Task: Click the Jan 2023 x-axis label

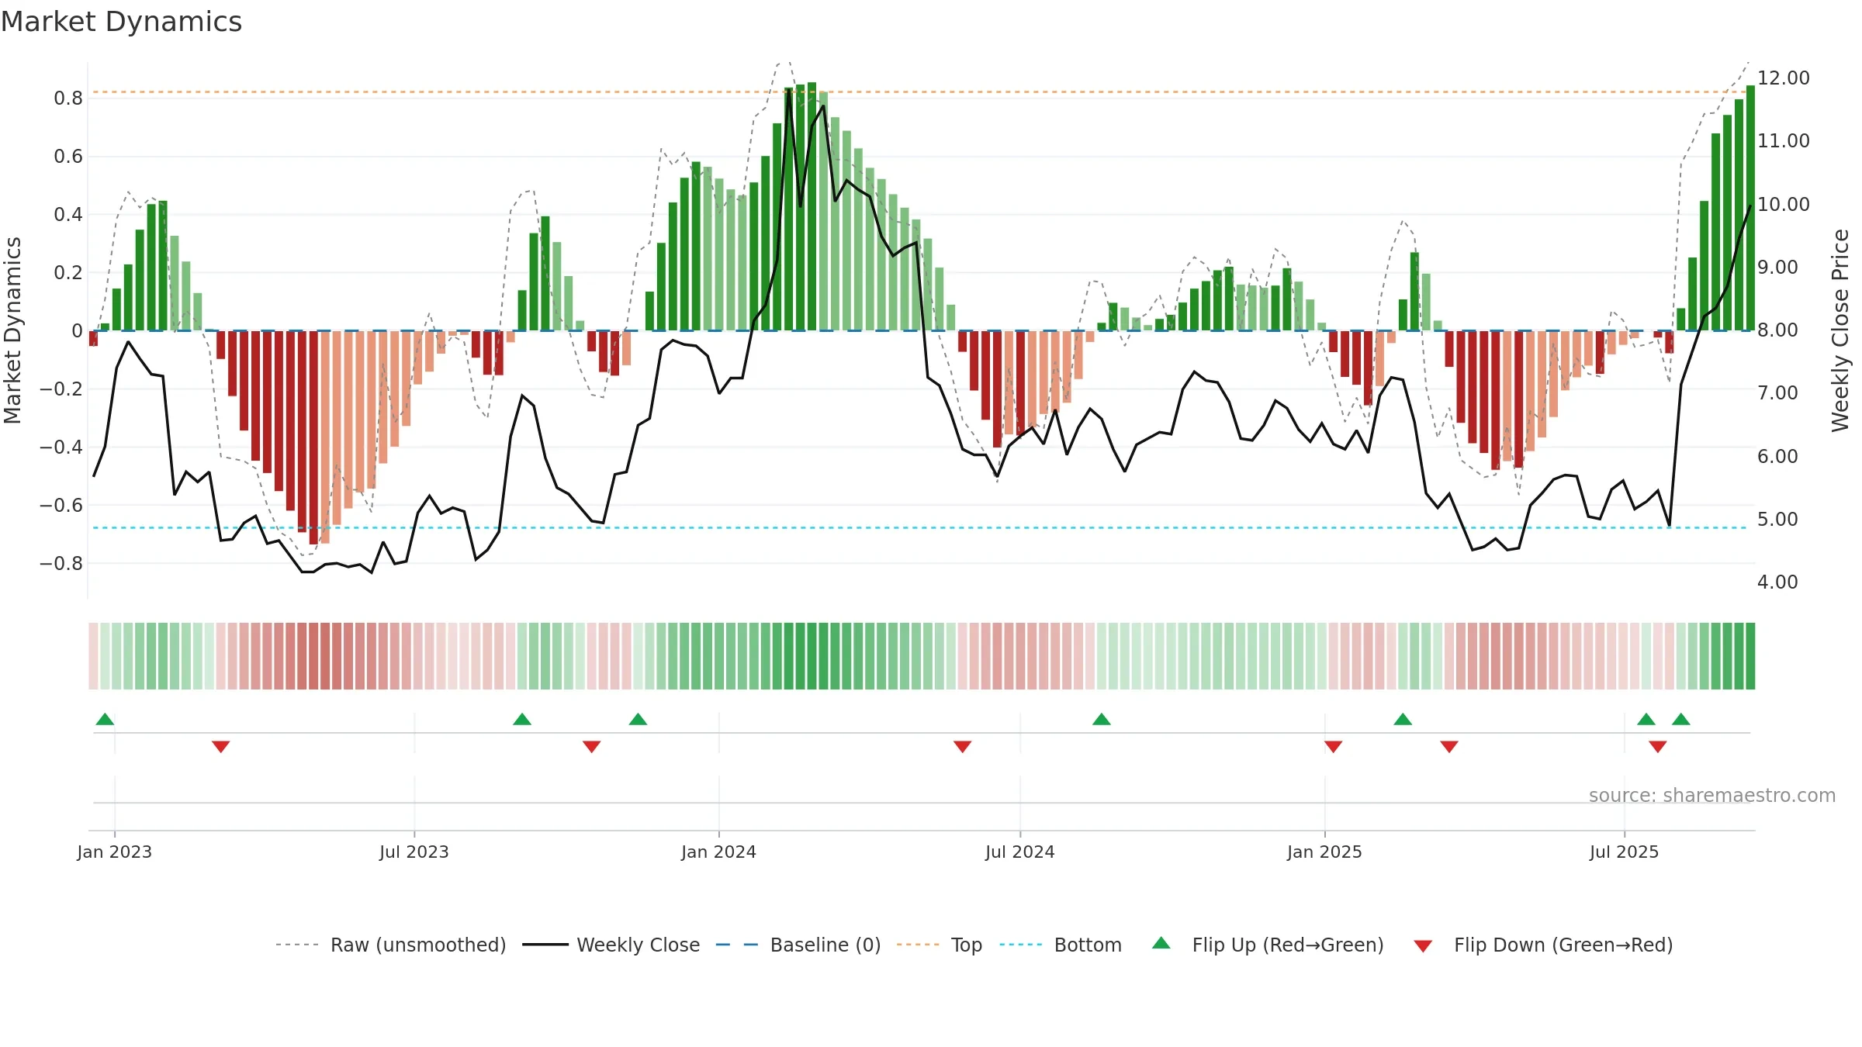Action: pos(115,852)
